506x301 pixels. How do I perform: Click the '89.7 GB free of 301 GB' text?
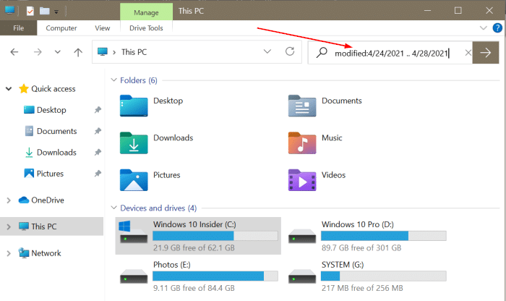(361, 247)
